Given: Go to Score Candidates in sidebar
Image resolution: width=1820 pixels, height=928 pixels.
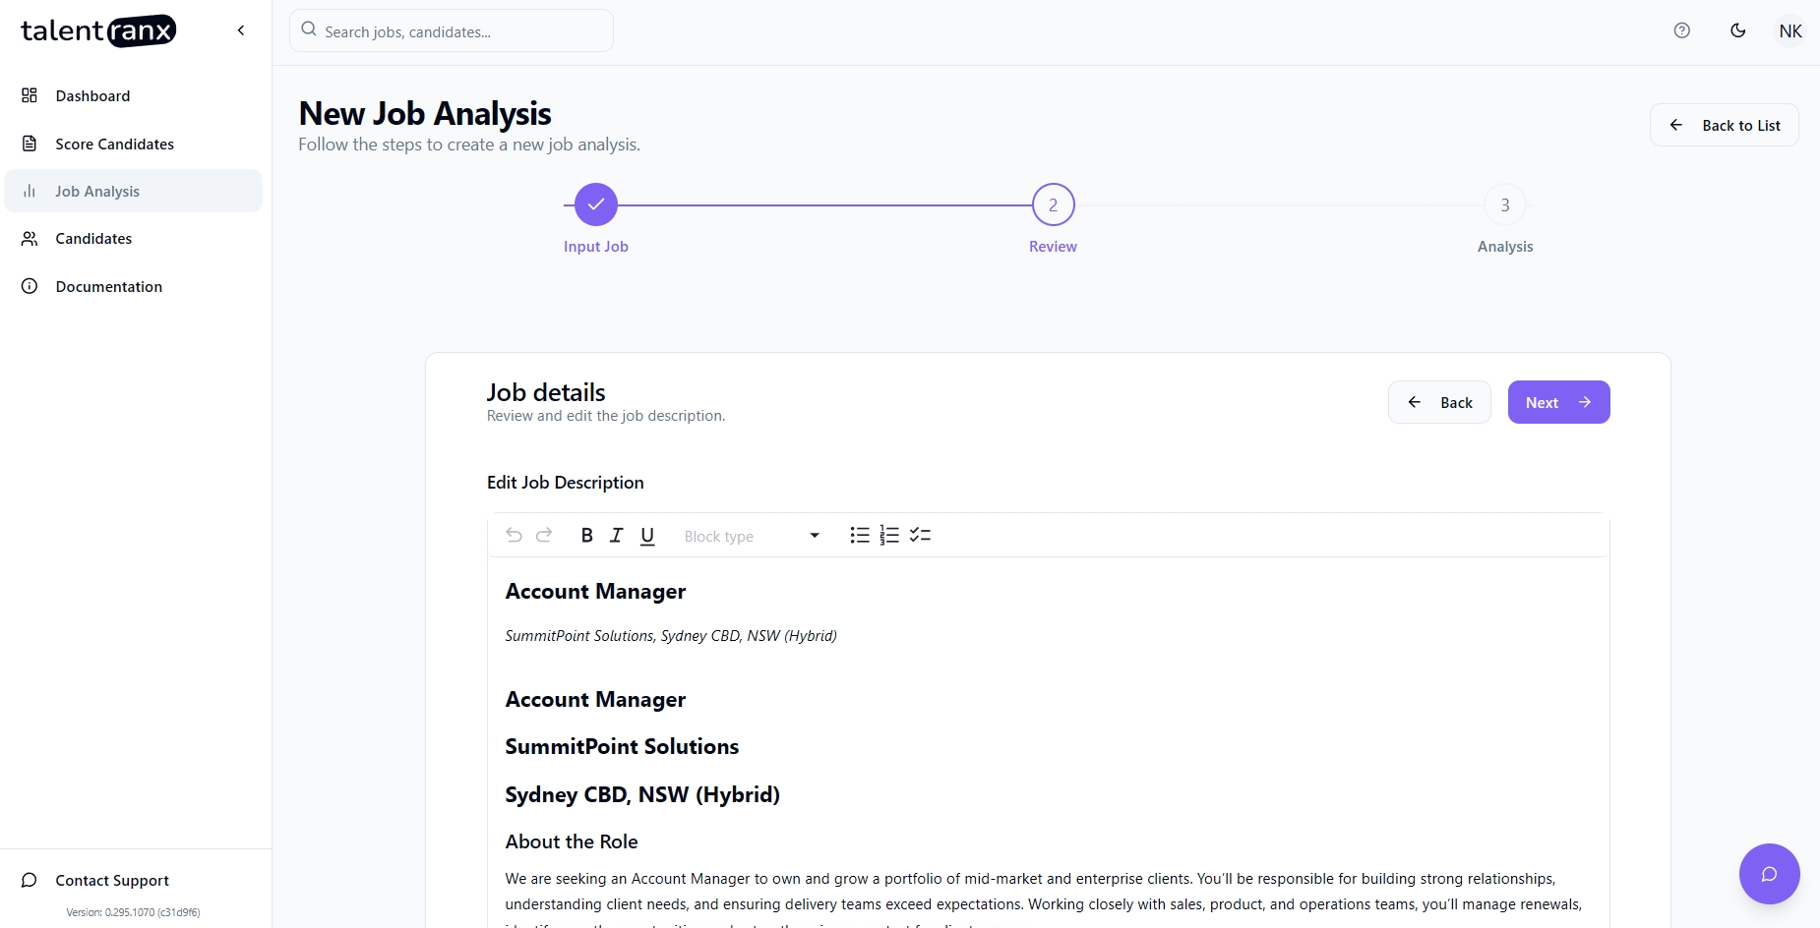Looking at the screenshot, I should (114, 144).
